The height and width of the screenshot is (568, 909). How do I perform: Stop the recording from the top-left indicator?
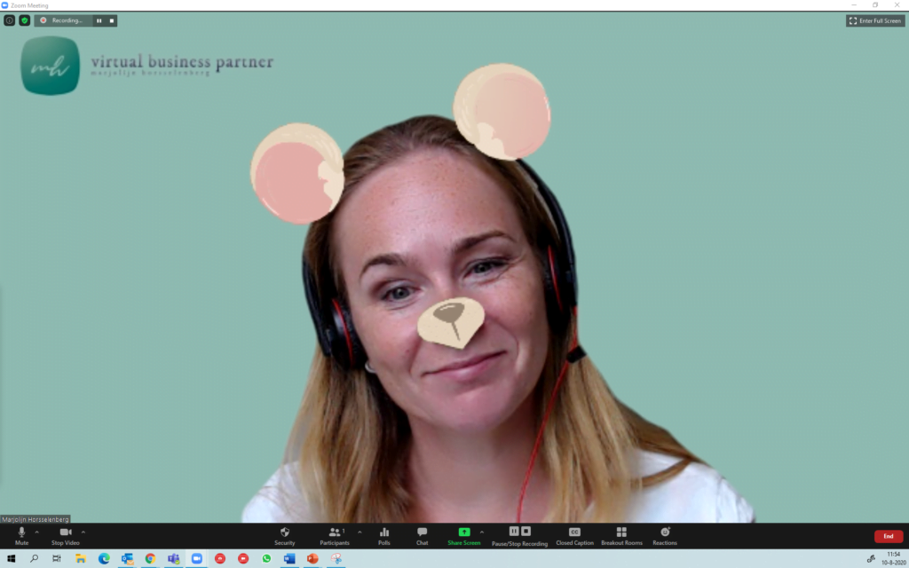point(111,20)
